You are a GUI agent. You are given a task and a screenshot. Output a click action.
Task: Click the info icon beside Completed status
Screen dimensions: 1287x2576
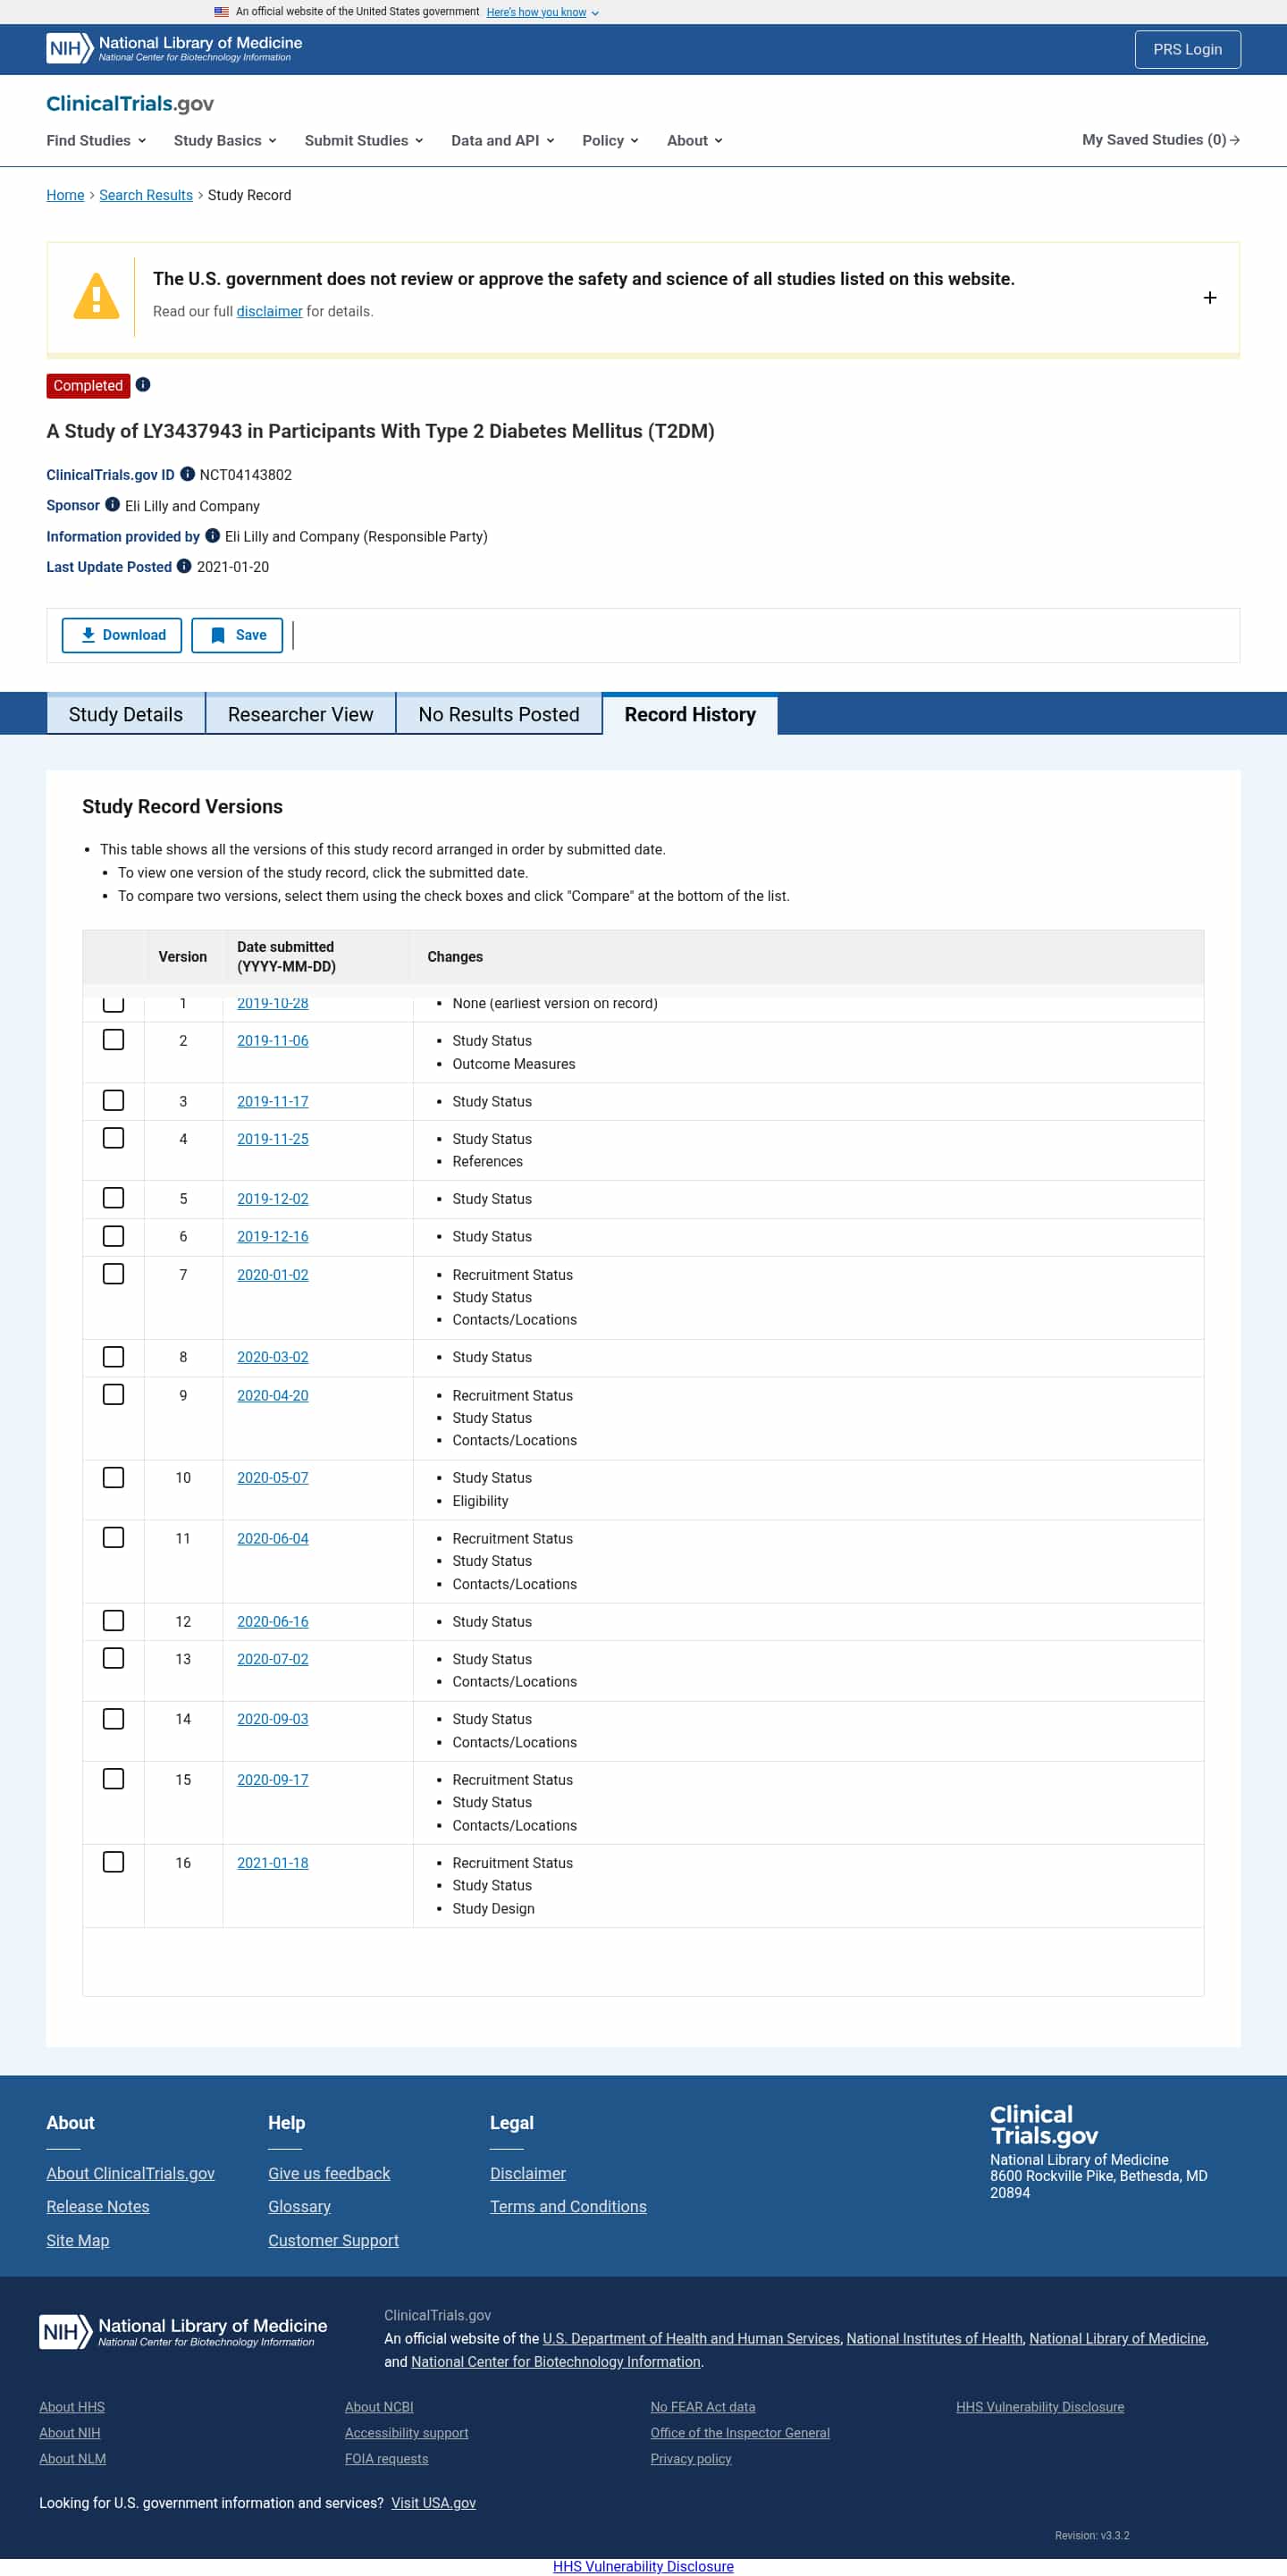[x=143, y=385]
